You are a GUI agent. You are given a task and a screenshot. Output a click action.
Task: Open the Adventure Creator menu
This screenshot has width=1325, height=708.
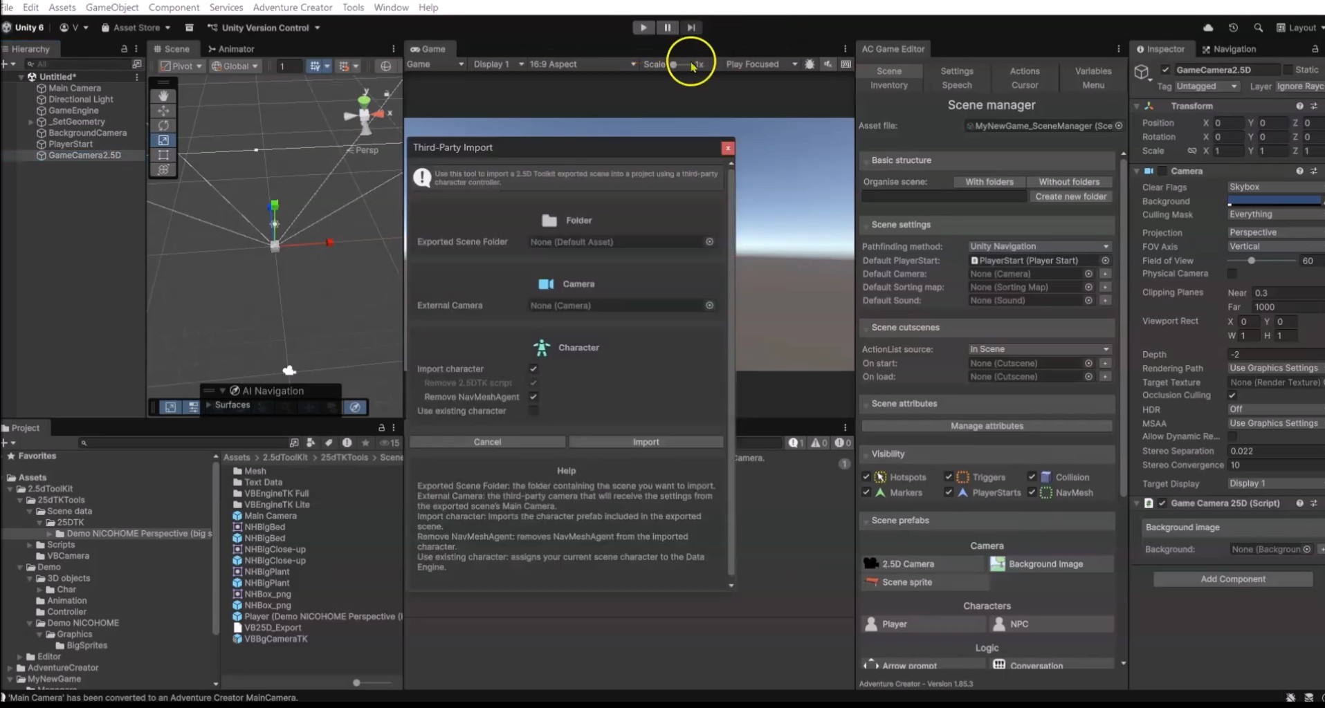pos(292,8)
